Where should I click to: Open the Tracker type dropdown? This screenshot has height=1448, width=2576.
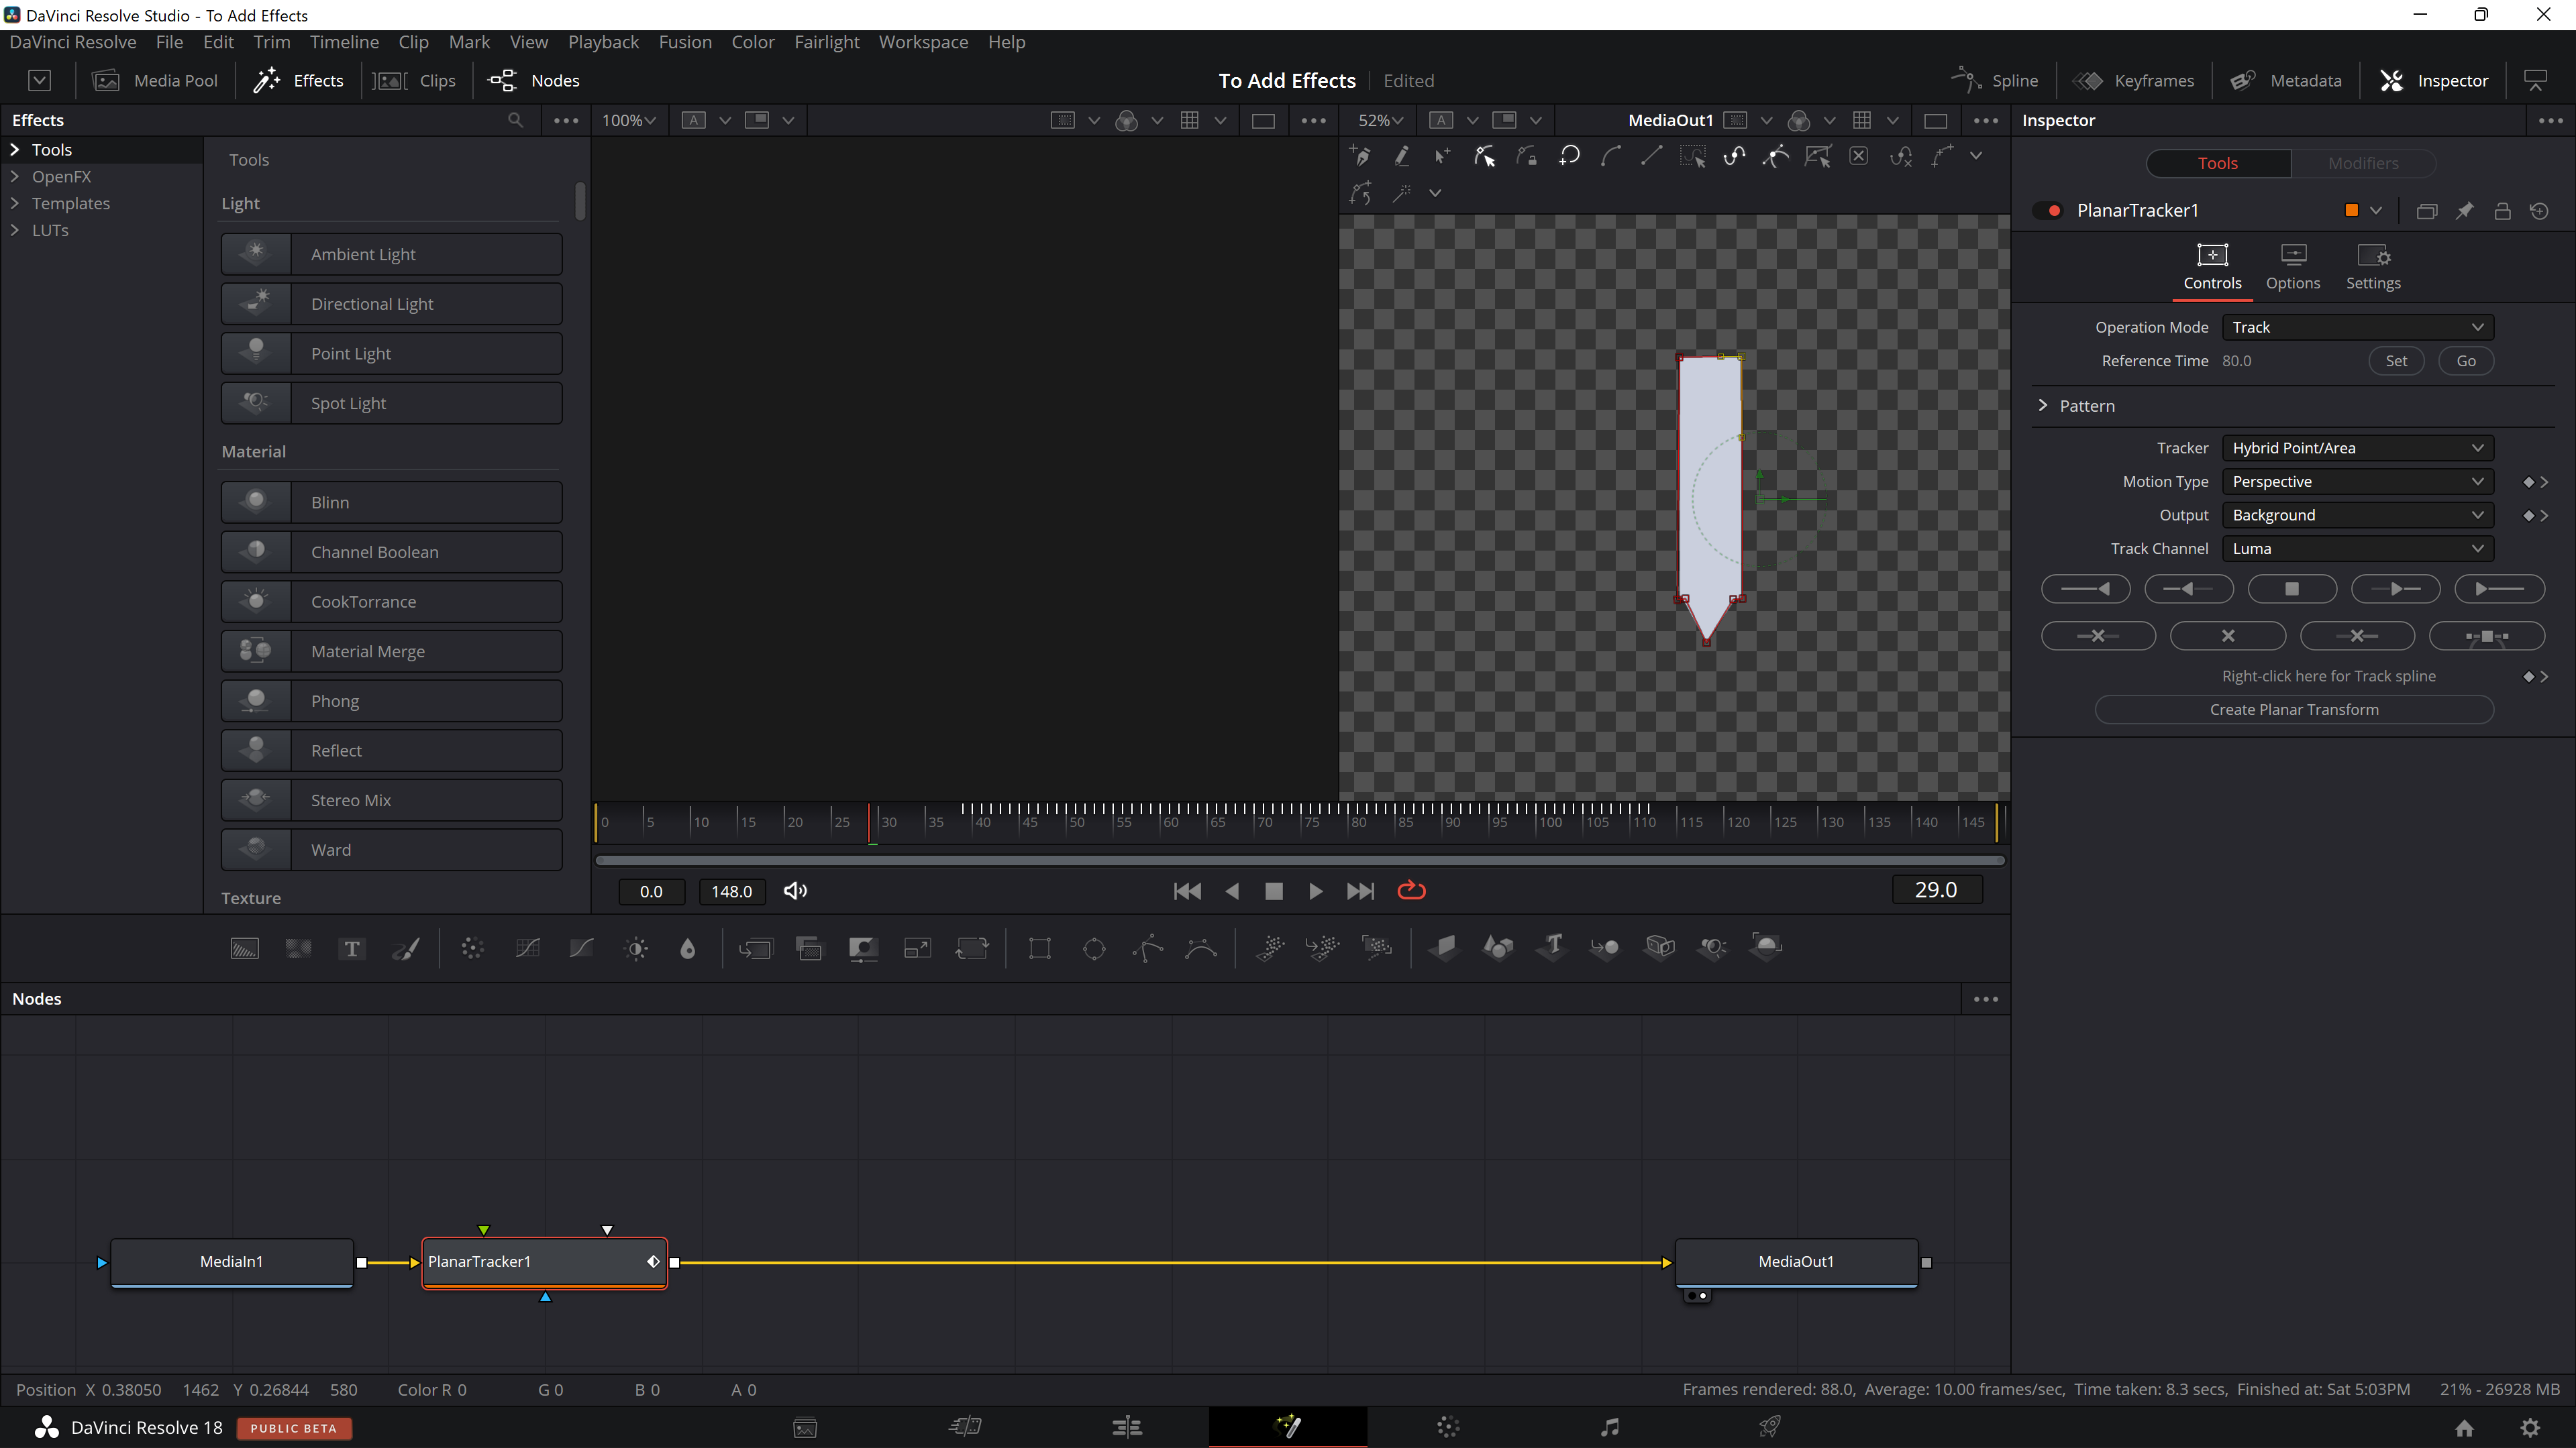tap(2357, 449)
